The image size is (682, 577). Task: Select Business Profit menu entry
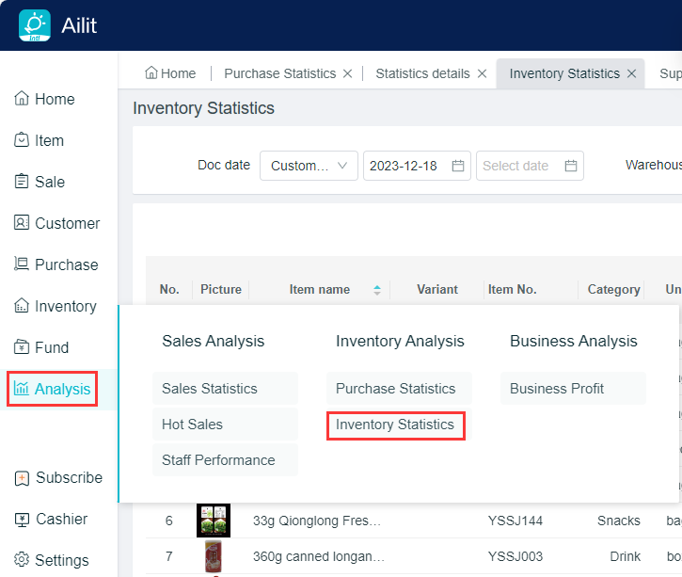pos(557,389)
